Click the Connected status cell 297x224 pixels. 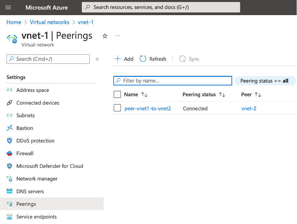pos(195,108)
